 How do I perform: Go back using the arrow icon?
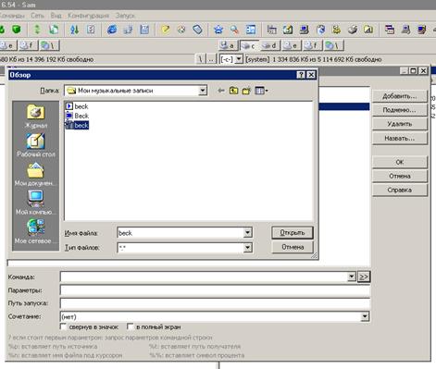(221, 91)
